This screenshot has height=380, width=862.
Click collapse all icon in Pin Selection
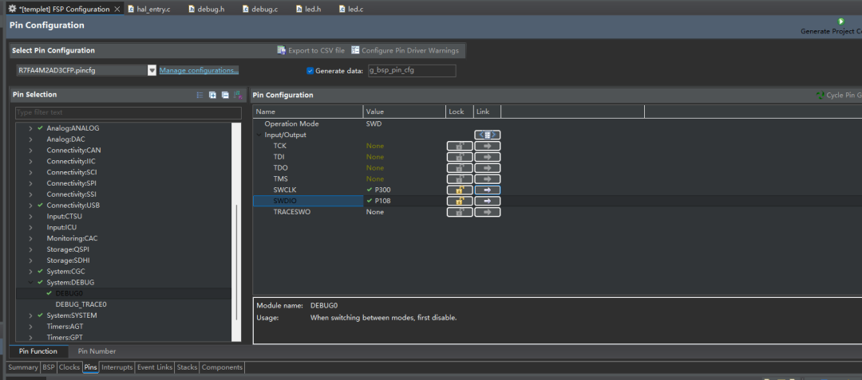coord(225,95)
